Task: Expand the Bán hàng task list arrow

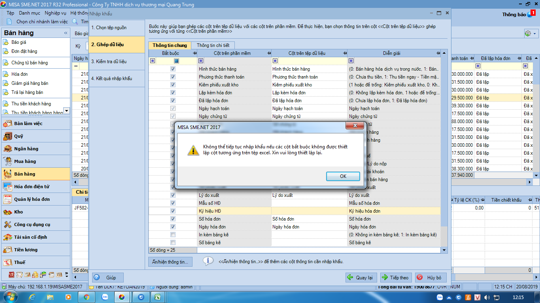Action: 66,111
